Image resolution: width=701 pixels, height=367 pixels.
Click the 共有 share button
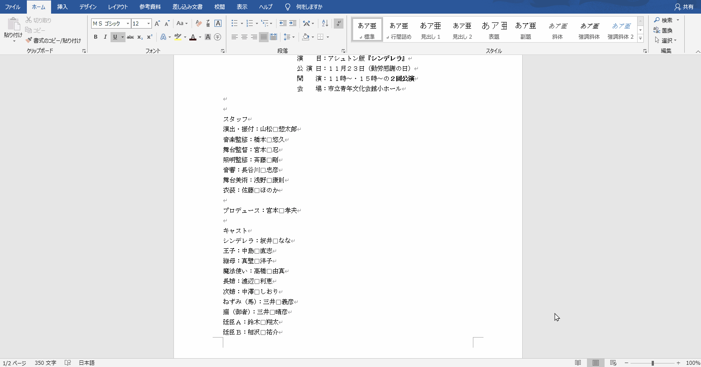click(x=684, y=7)
